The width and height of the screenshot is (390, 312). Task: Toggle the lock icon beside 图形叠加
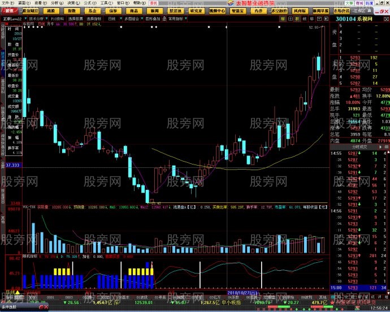click(x=164, y=19)
